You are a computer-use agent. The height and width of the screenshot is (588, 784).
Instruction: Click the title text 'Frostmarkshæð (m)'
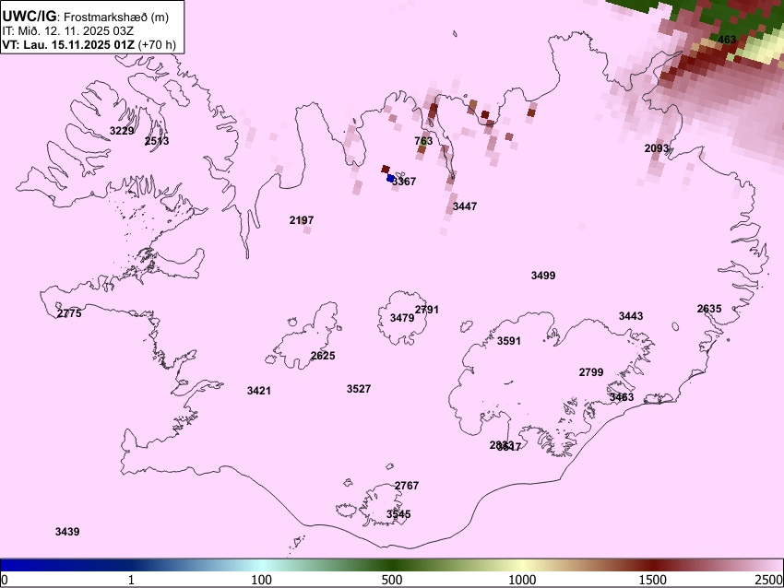coord(116,17)
